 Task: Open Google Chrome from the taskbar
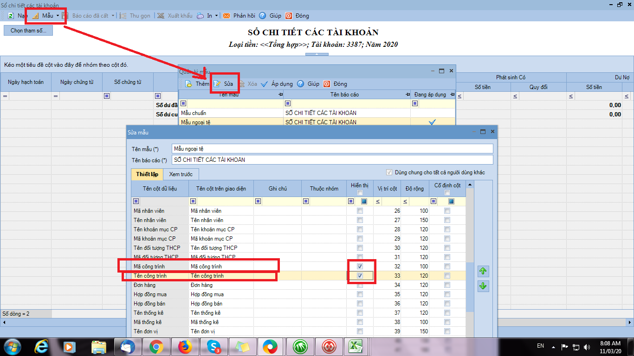(x=155, y=346)
